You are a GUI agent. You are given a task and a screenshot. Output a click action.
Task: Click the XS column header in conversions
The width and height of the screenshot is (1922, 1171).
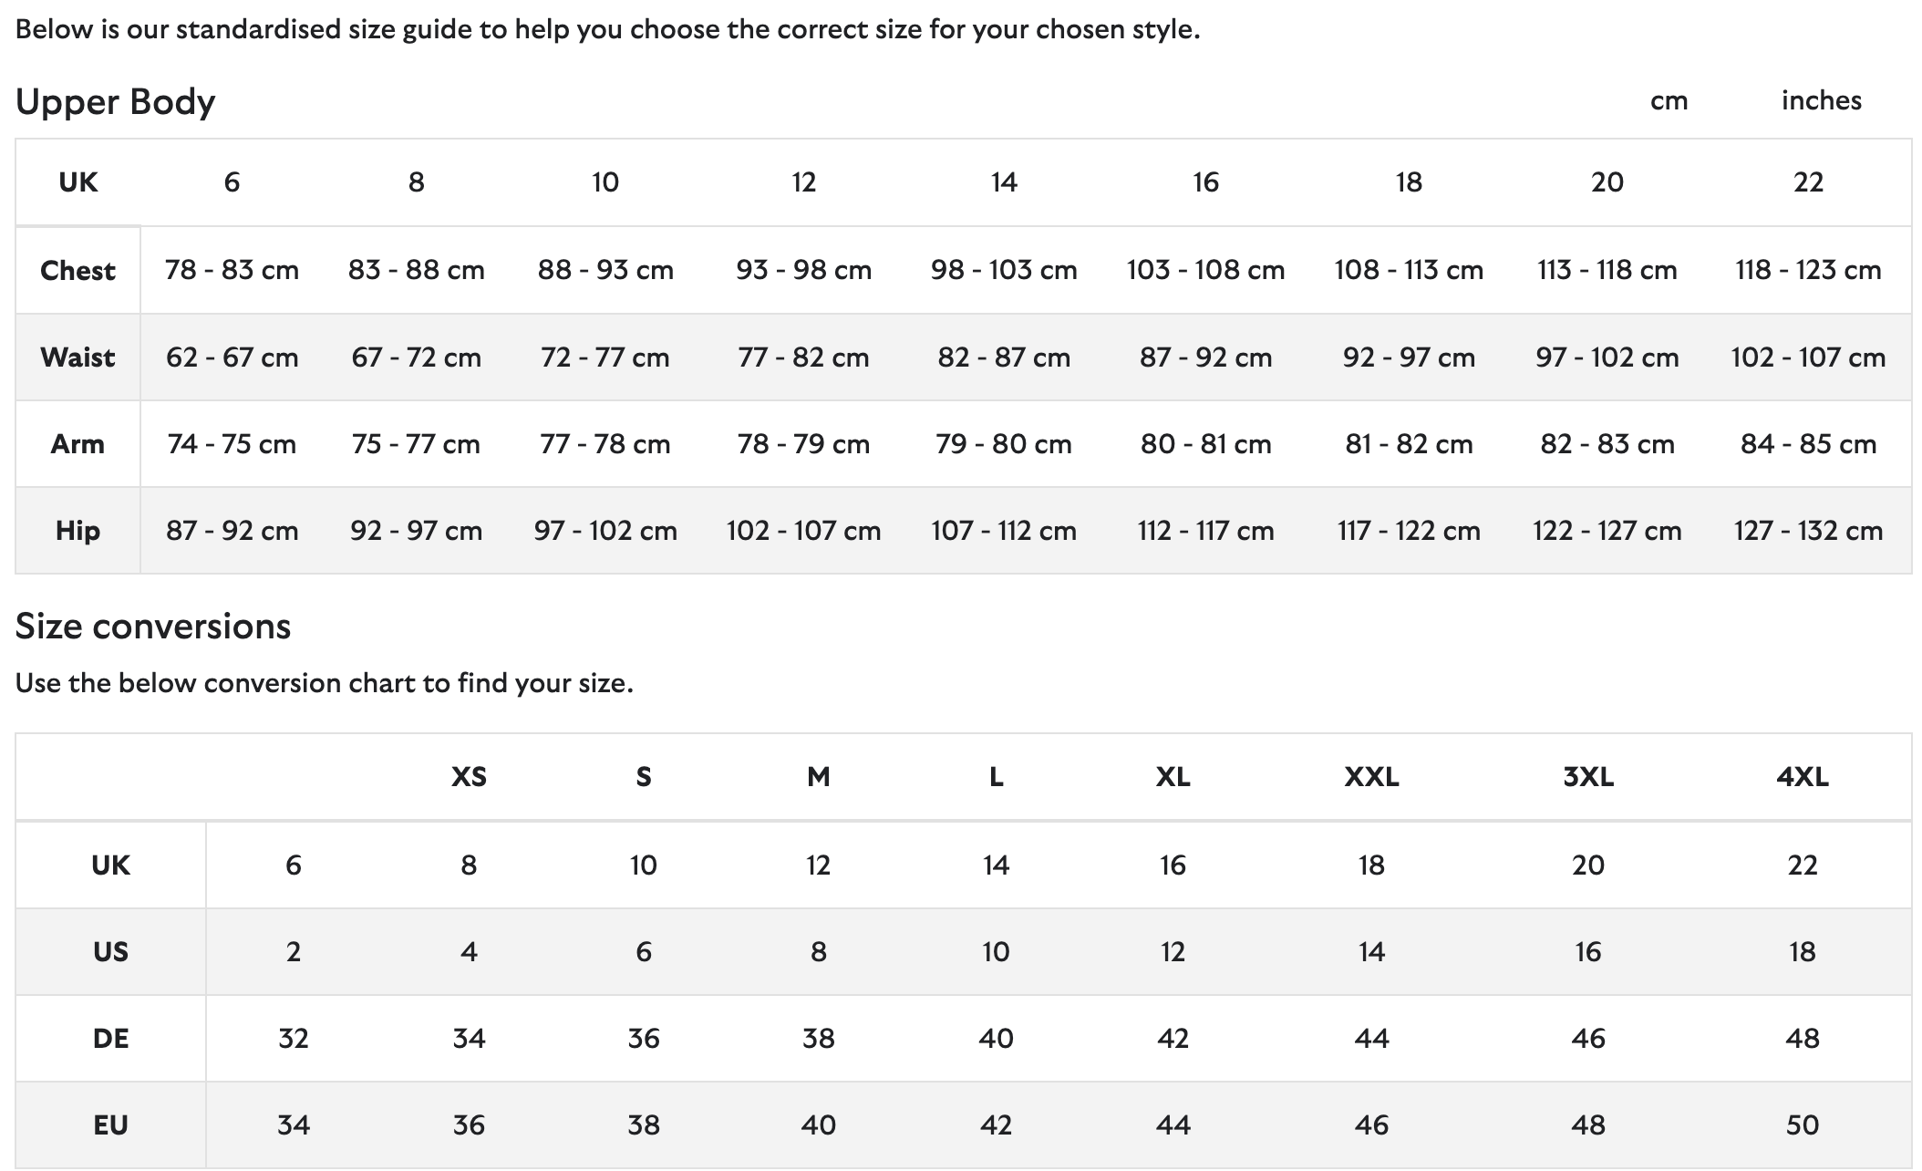[469, 777]
